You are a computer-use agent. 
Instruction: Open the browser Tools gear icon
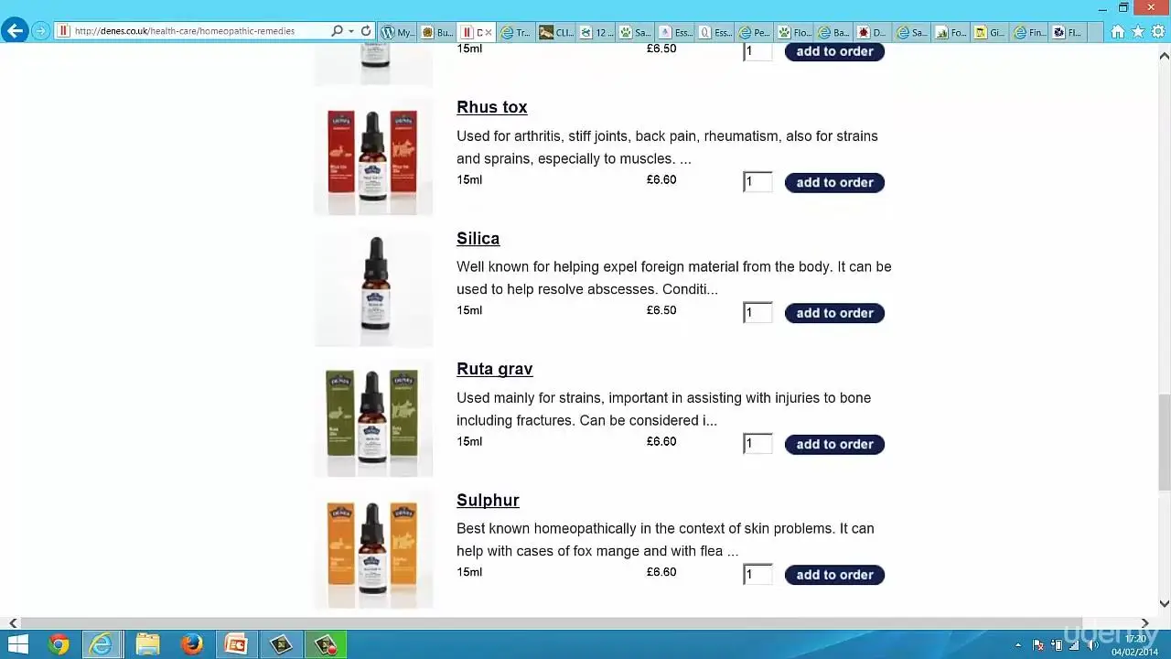point(1158,31)
